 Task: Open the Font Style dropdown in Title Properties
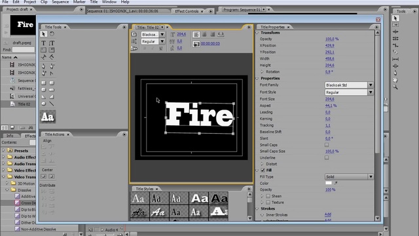pos(371,92)
